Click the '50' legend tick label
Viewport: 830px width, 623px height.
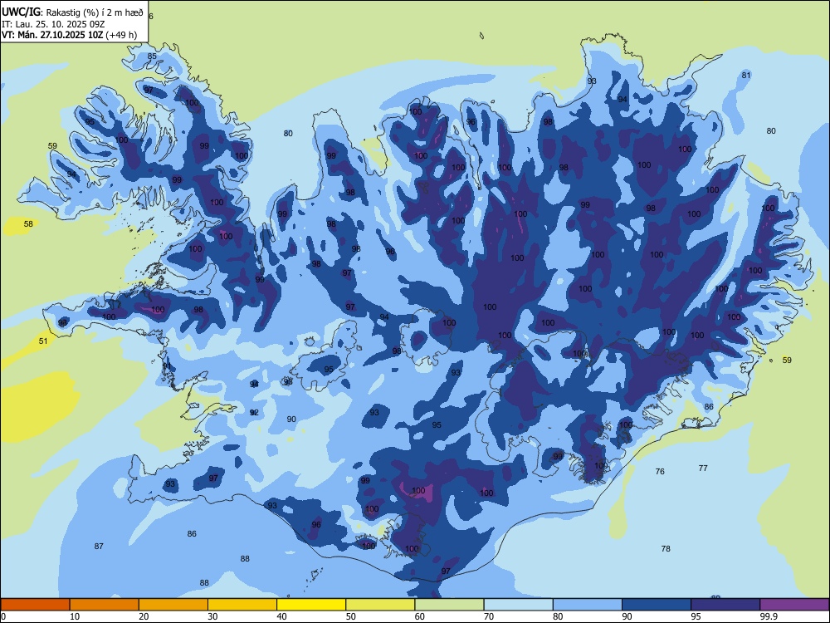point(350,616)
